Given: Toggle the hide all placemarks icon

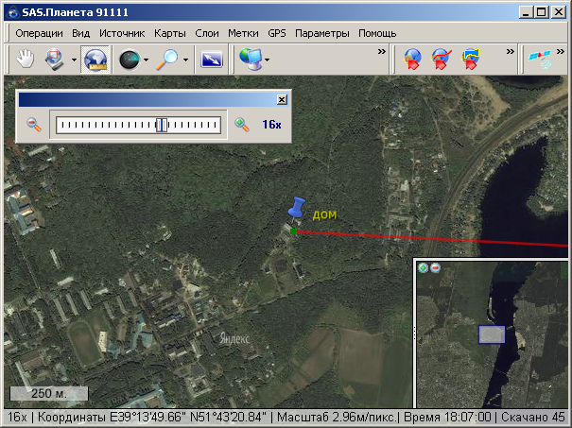Looking at the screenshot, I should pyautogui.click(x=441, y=60).
